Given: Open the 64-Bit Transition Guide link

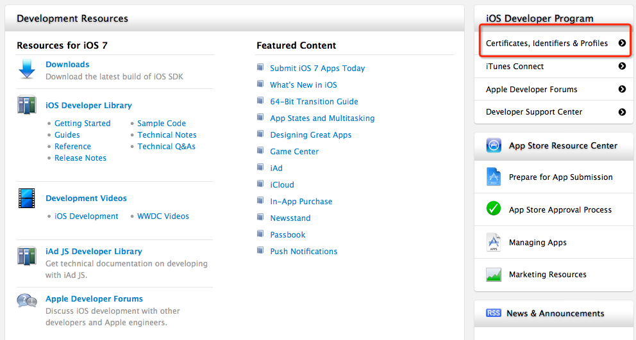Looking at the screenshot, I should pyautogui.click(x=314, y=102).
